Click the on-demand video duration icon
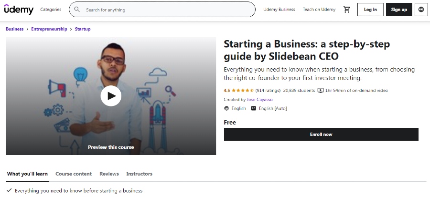The height and width of the screenshot is (197, 430). coord(321,90)
